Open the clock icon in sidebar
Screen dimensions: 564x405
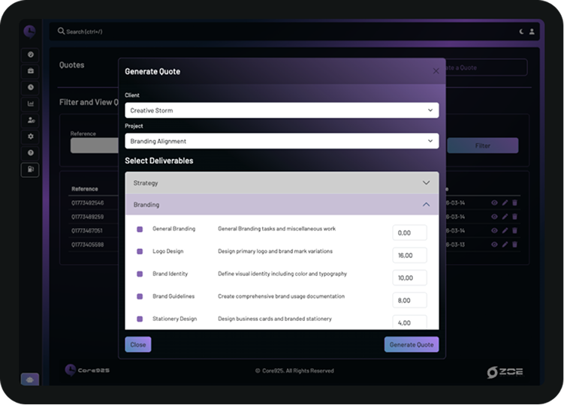click(x=30, y=88)
